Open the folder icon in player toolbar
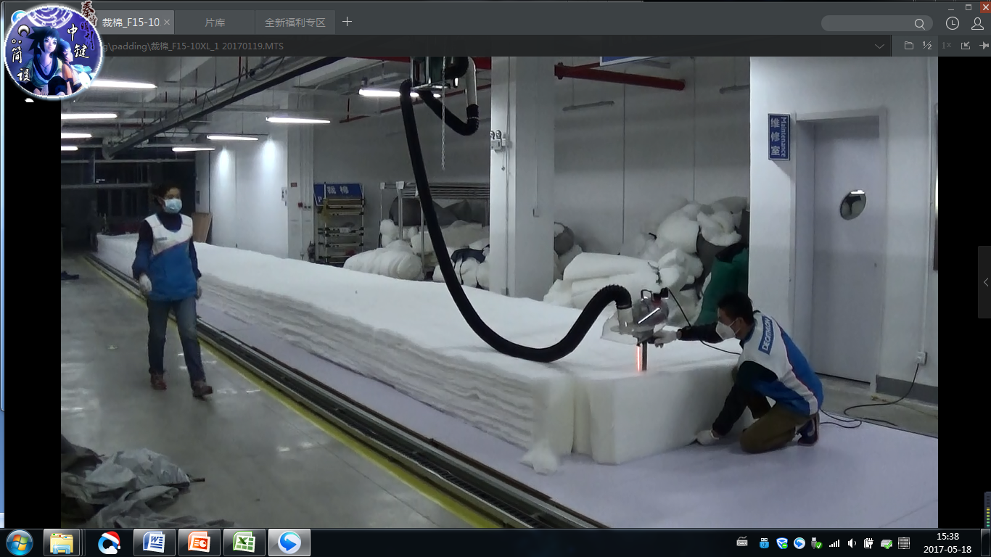 tap(908, 46)
